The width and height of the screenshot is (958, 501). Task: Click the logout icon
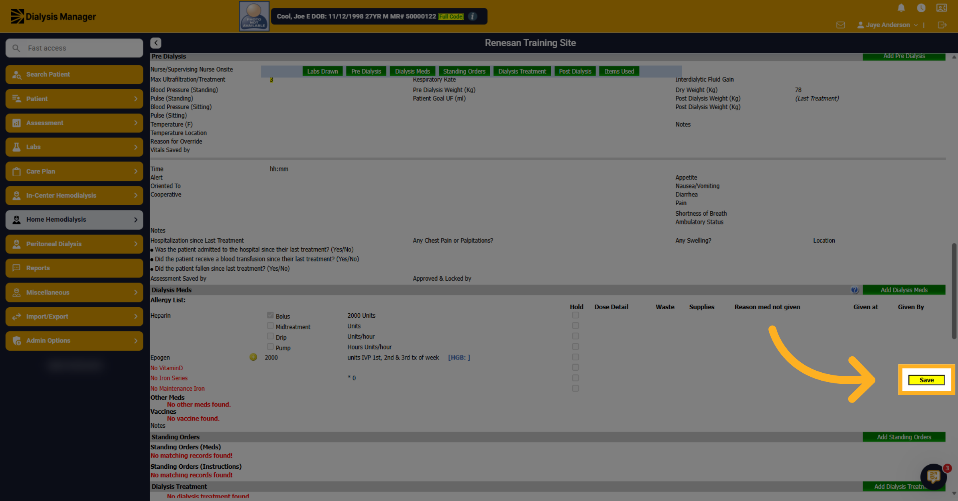pos(942,25)
